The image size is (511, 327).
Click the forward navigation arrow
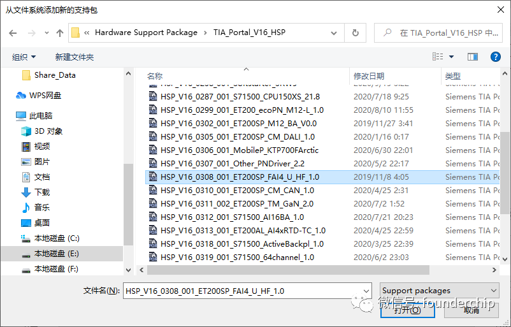[x=32, y=33]
